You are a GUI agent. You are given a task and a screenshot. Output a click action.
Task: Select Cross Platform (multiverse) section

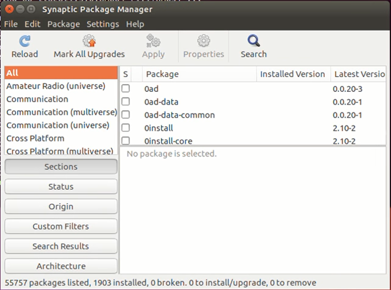61,151
